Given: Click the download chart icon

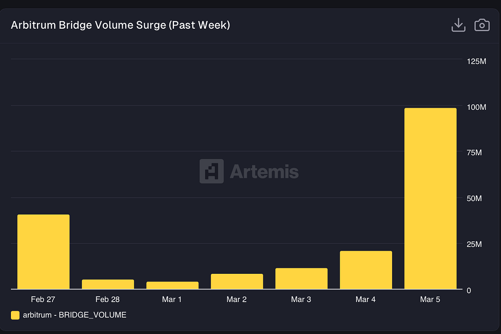Looking at the screenshot, I should click(x=458, y=25).
